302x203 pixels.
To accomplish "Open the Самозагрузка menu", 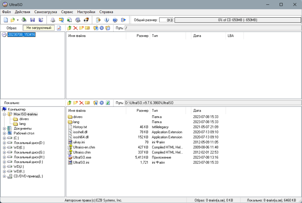I will (46, 12).
